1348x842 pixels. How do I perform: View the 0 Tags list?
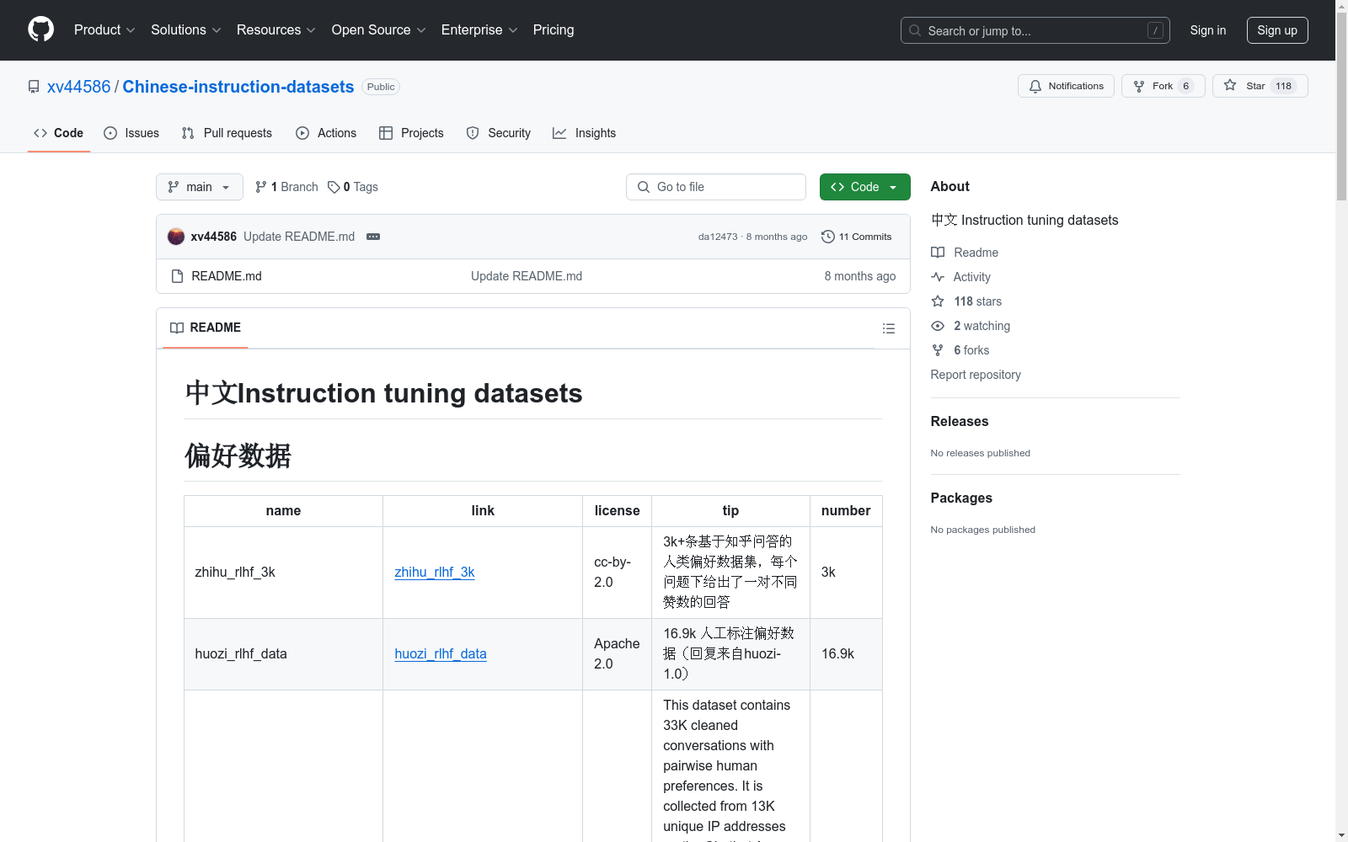click(x=353, y=187)
